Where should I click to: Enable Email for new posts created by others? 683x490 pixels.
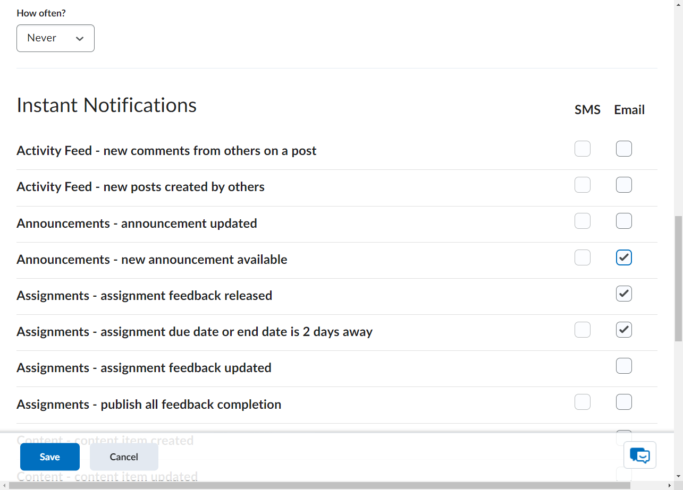[624, 185]
